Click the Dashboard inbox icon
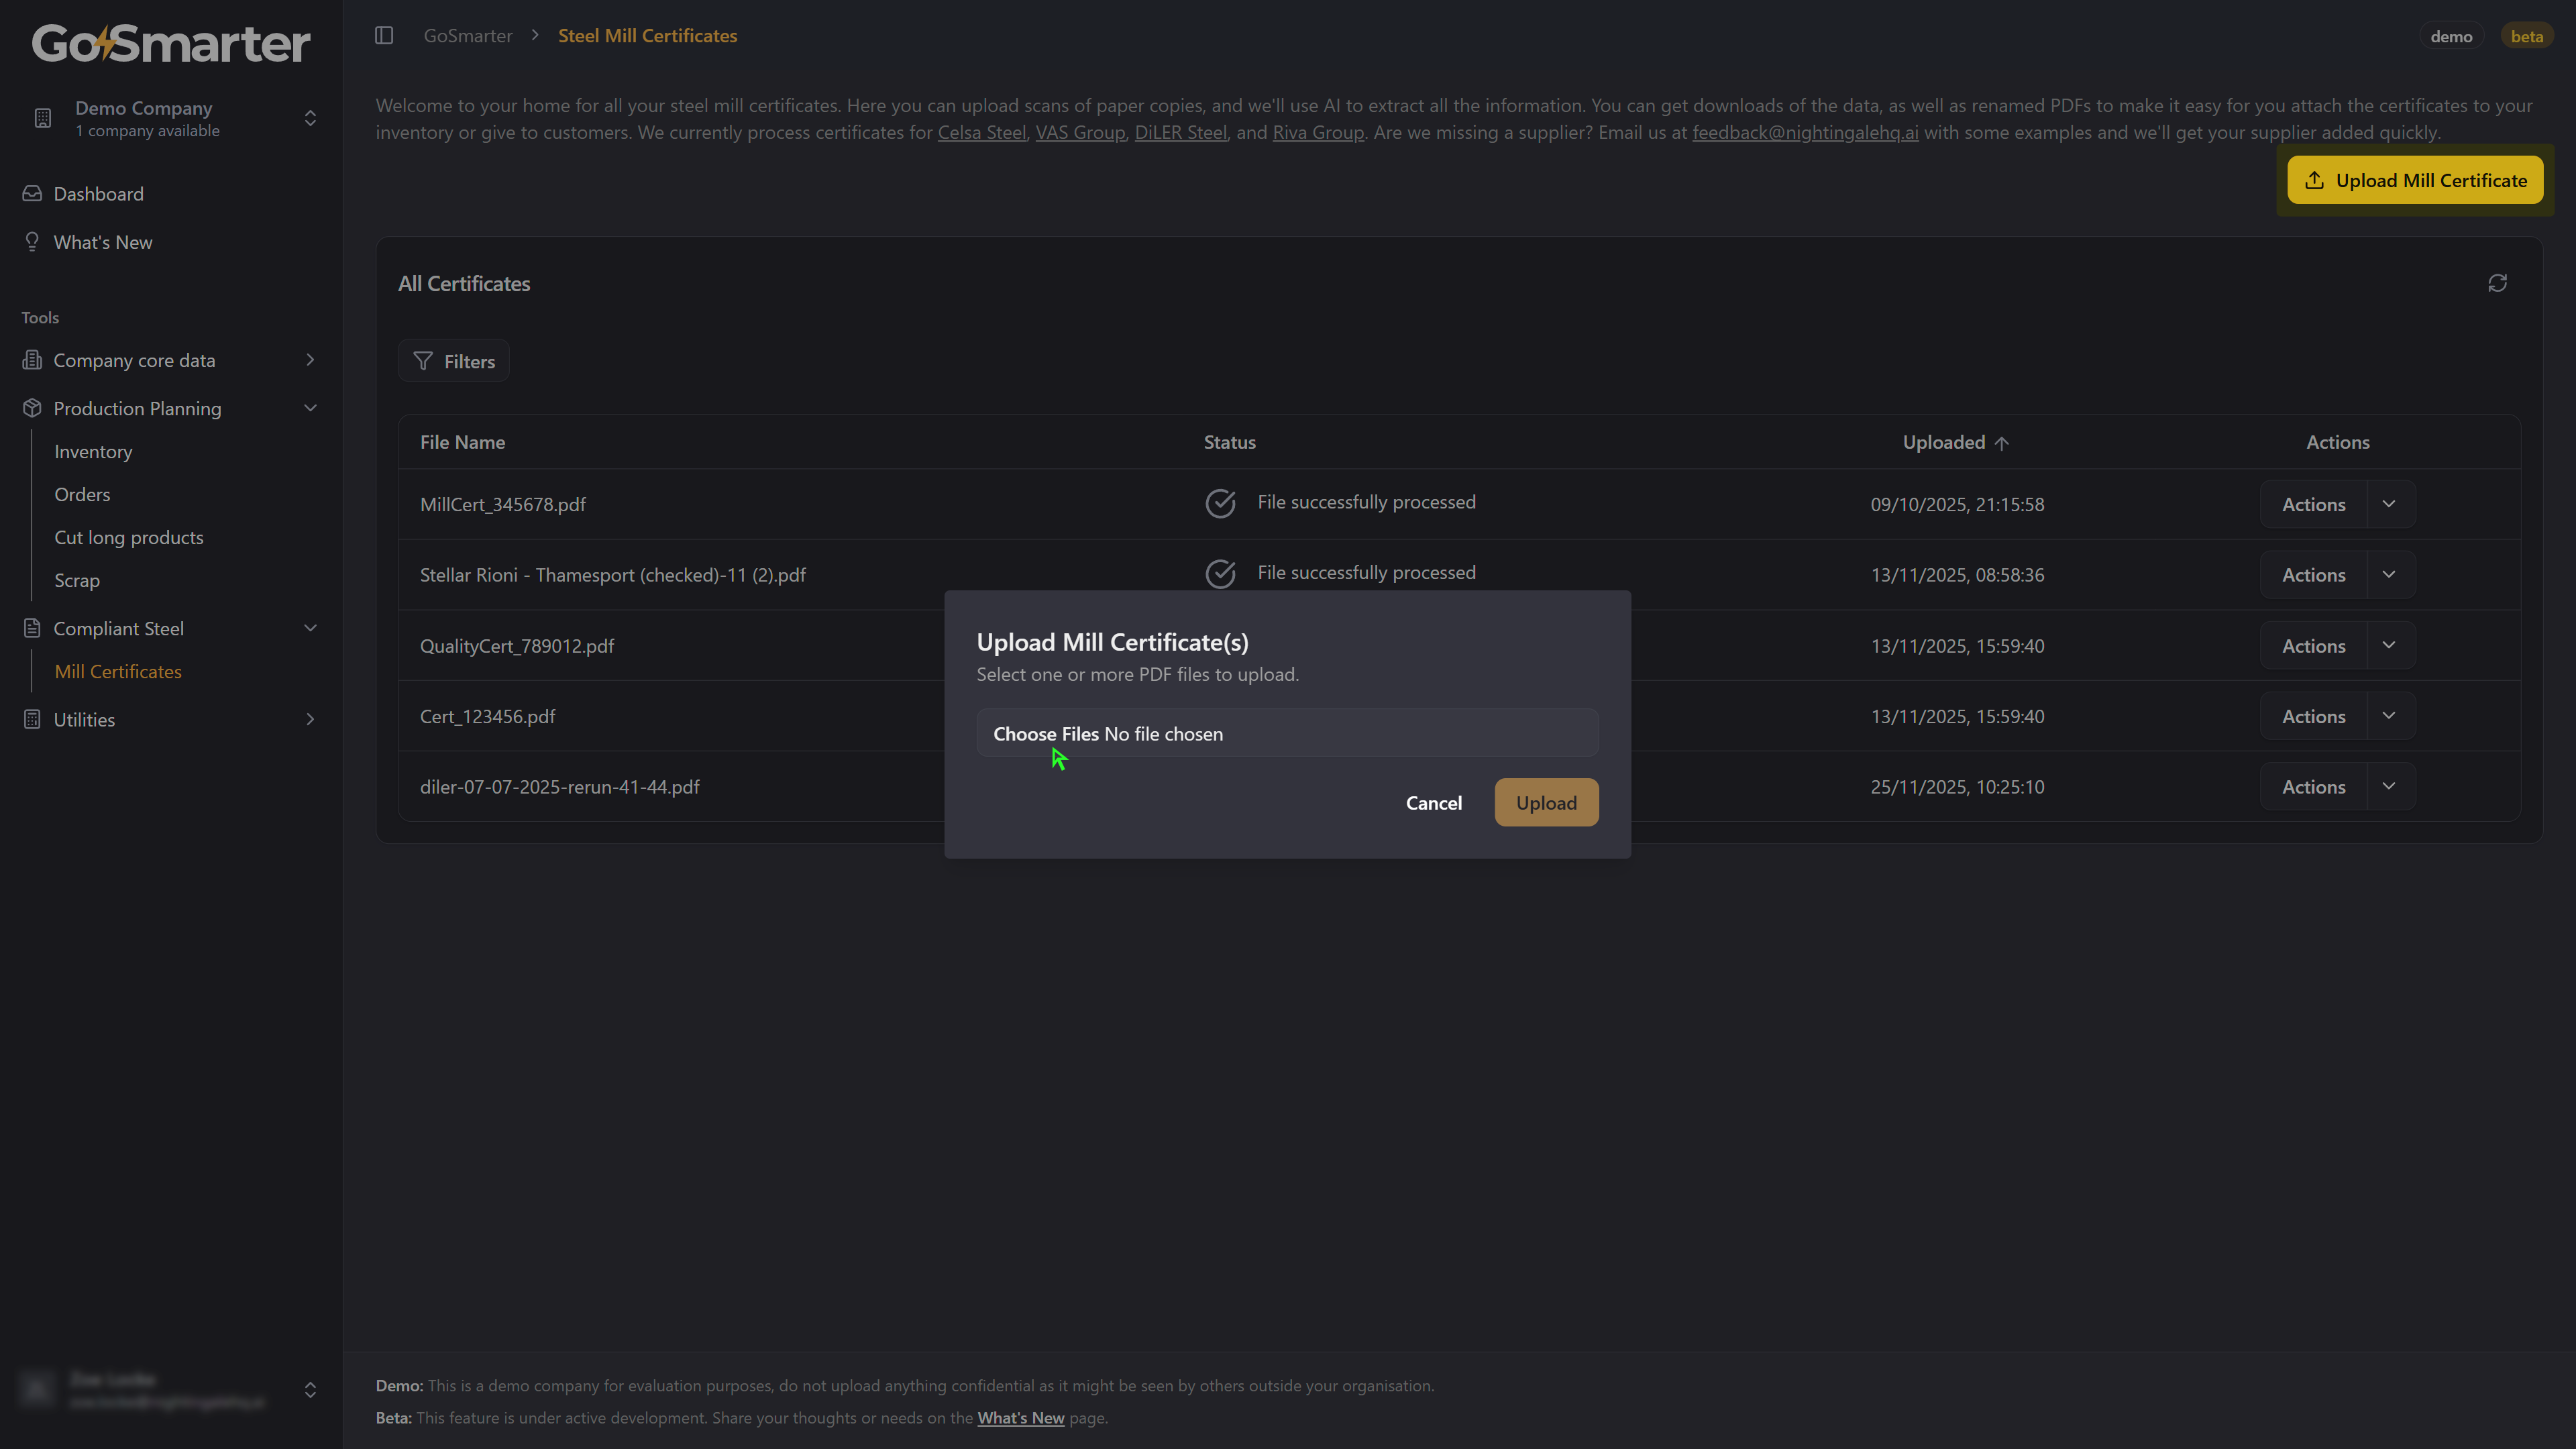This screenshot has width=2576, height=1449. coord(32,194)
